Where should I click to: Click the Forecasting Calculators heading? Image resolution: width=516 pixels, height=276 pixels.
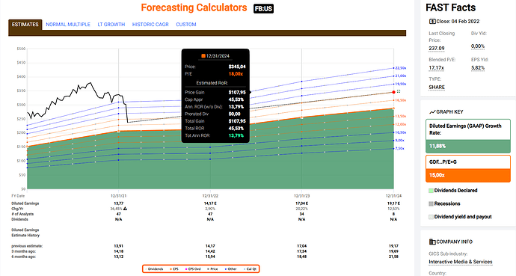pyautogui.click(x=194, y=7)
